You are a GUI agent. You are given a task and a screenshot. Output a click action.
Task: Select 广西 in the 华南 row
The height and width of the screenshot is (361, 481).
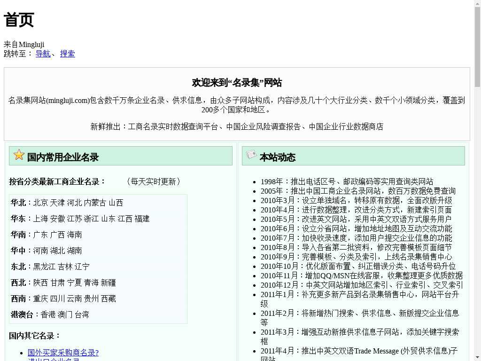(57, 235)
